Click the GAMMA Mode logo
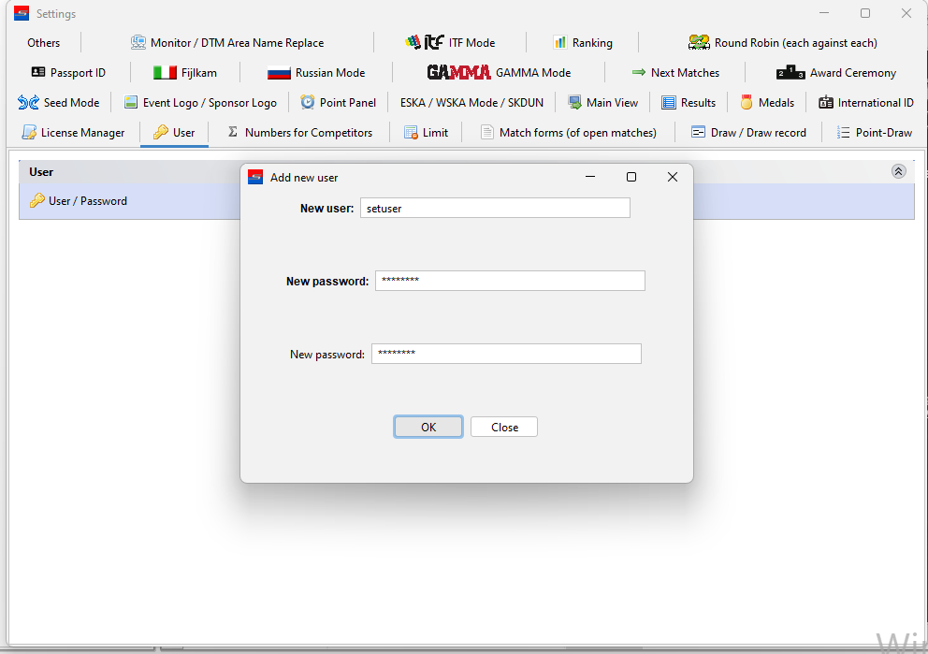 [458, 73]
